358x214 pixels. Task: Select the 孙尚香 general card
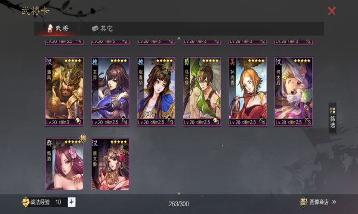(x=248, y=92)
